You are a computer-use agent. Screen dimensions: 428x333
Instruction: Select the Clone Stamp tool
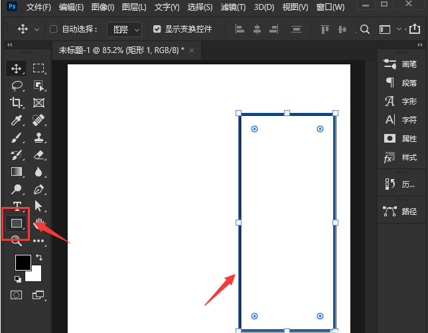tap(39, 137)
